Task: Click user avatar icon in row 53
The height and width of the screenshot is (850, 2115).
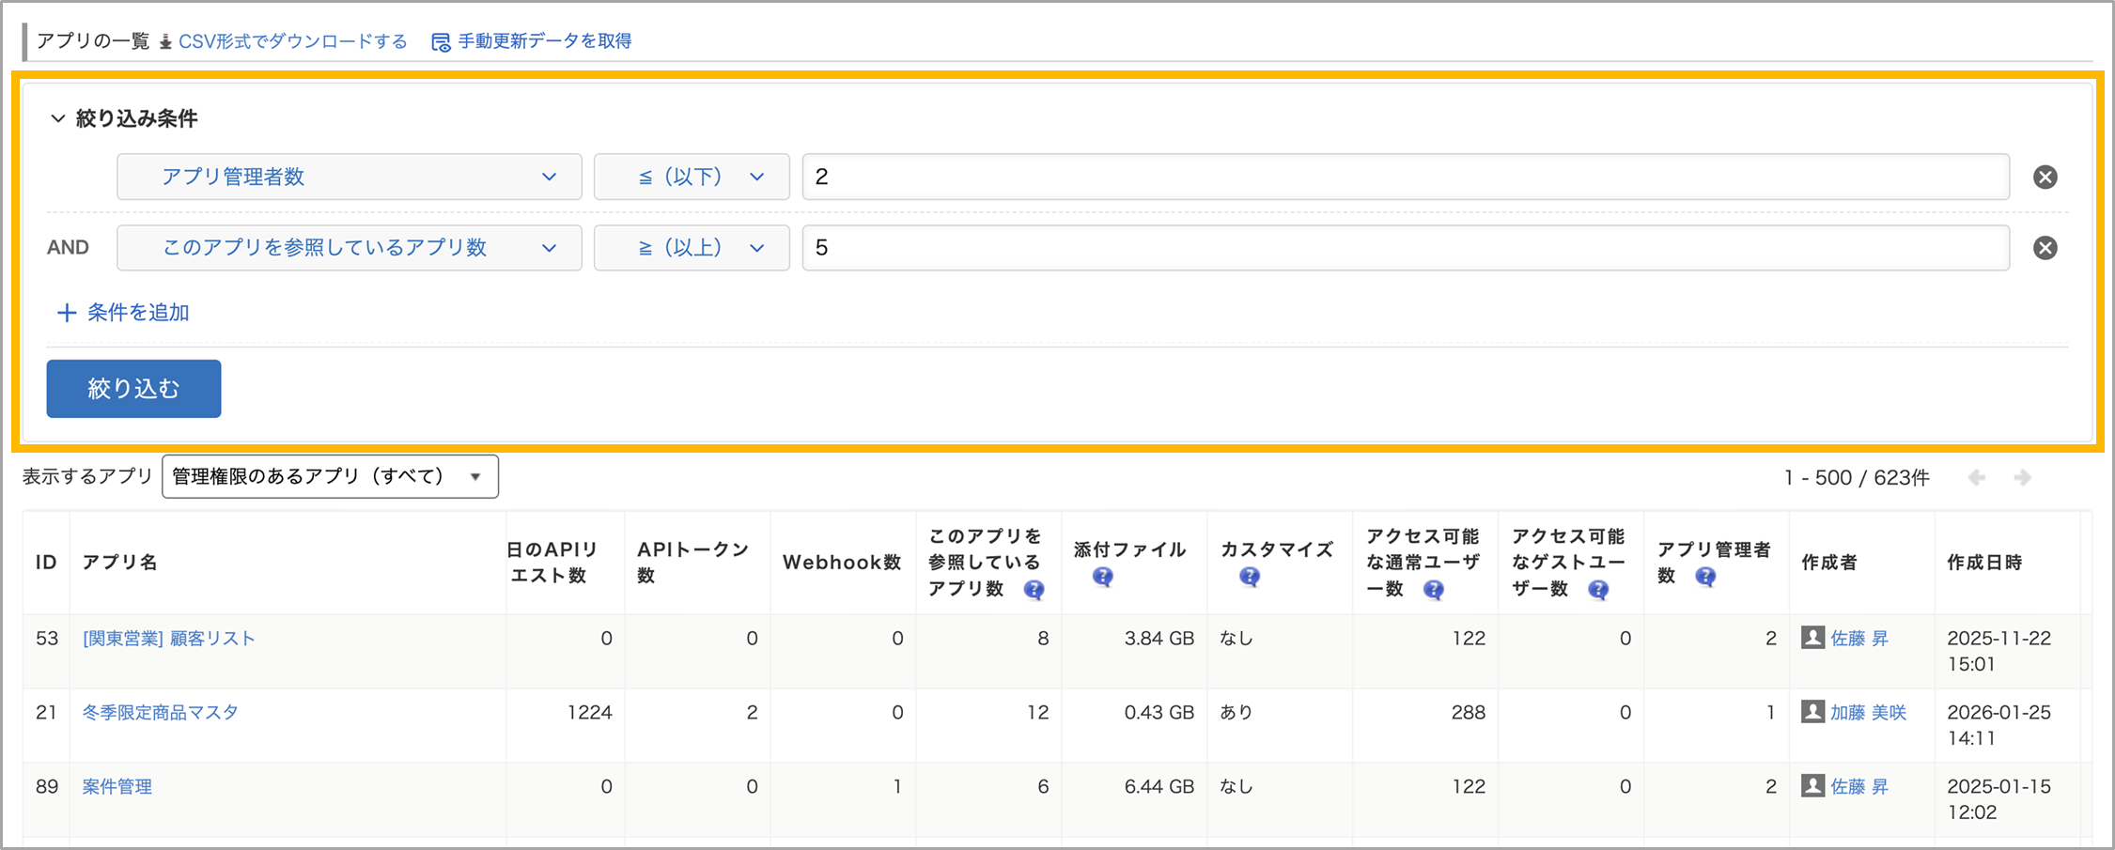Action: pyautogui.click(x=1812, y=638)
